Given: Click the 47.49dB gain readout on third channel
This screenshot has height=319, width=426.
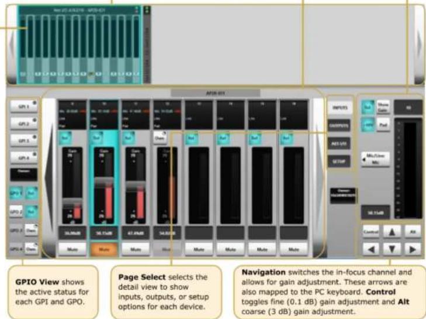Looking at the screenshot, I should 136,234.
